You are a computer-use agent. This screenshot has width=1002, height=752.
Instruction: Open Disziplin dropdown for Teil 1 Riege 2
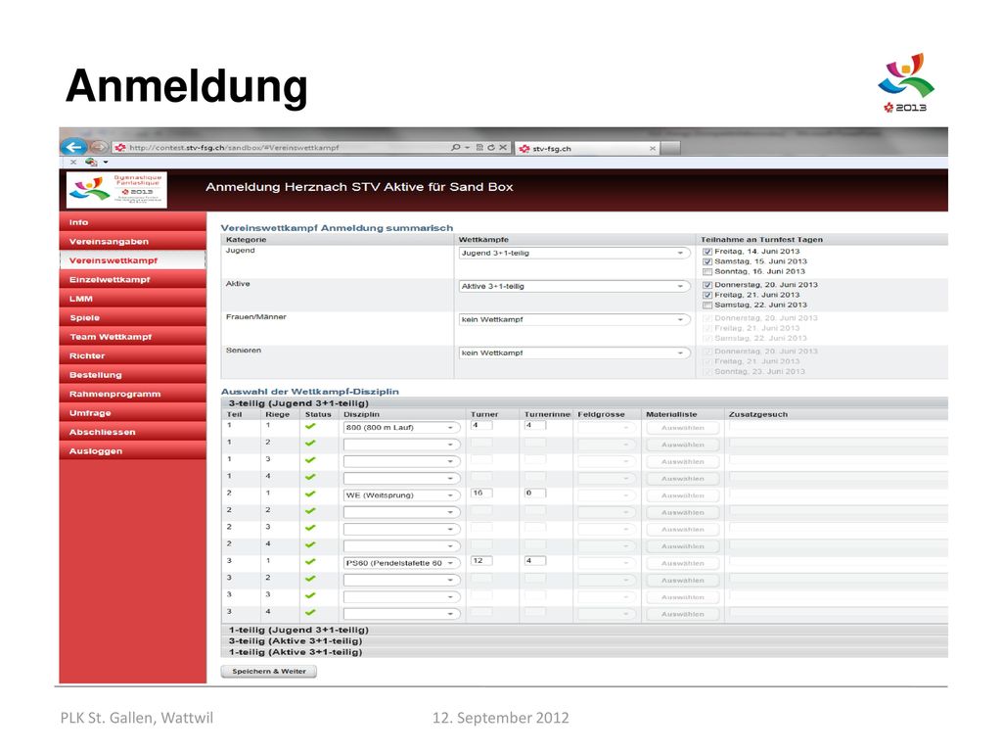pyautogui.click(x=401, y=445)
